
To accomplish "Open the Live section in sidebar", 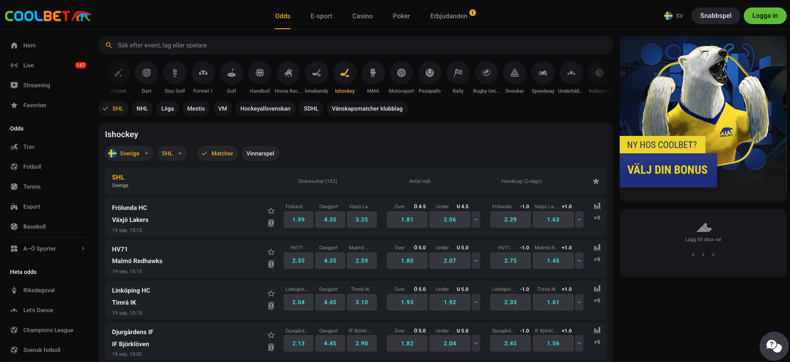I will [x=48, y=65].
